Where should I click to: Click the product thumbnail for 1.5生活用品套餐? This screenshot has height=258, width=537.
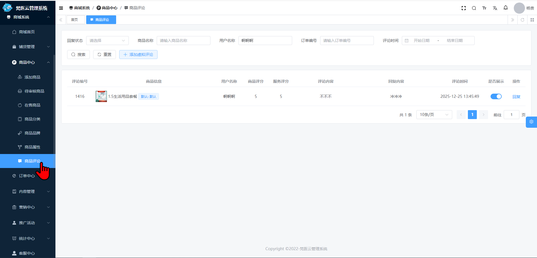pos(101,96)
